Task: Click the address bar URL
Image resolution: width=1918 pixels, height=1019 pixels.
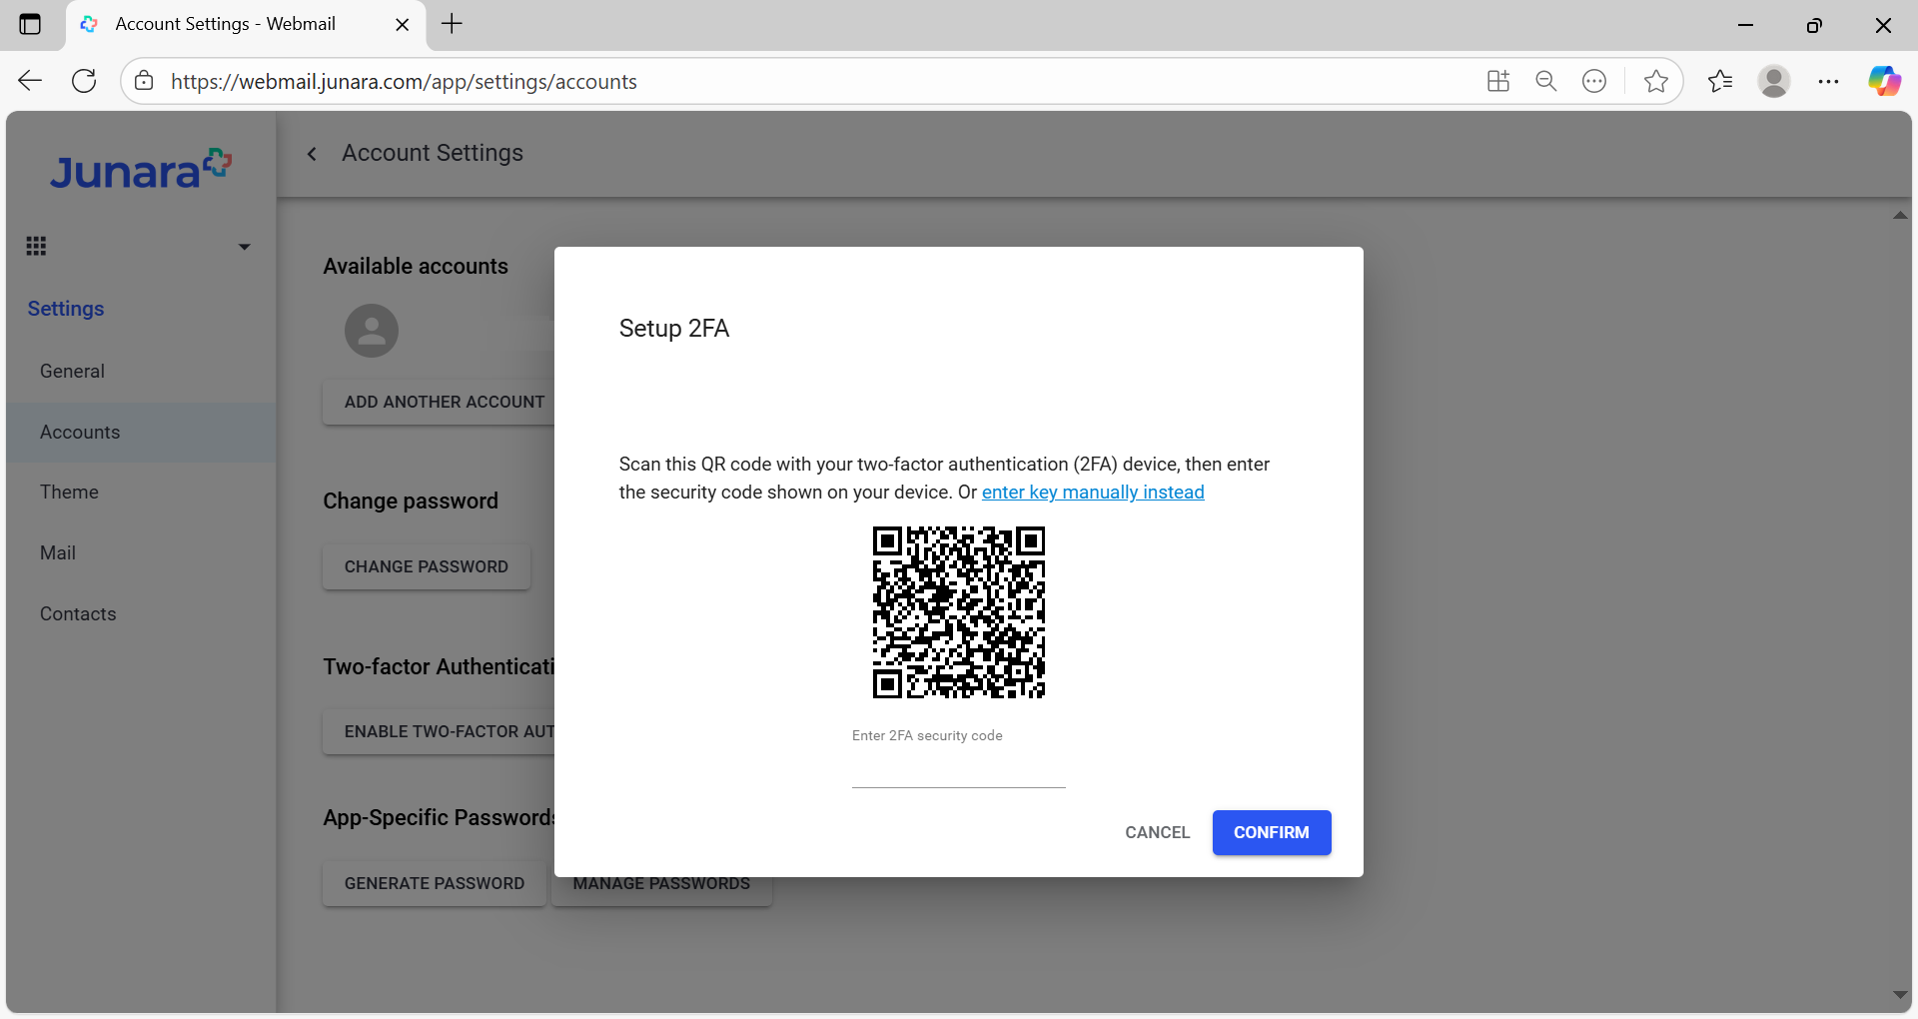Action: [x=404, y=81]
